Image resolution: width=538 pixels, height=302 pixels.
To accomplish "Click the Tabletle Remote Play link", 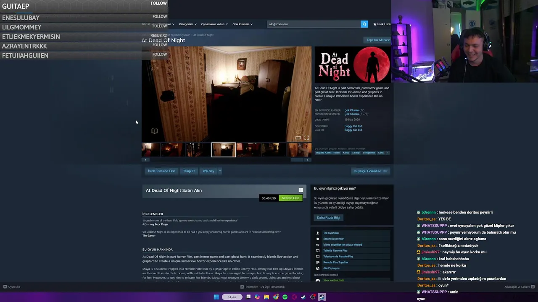I will click(x=335, y=250).
